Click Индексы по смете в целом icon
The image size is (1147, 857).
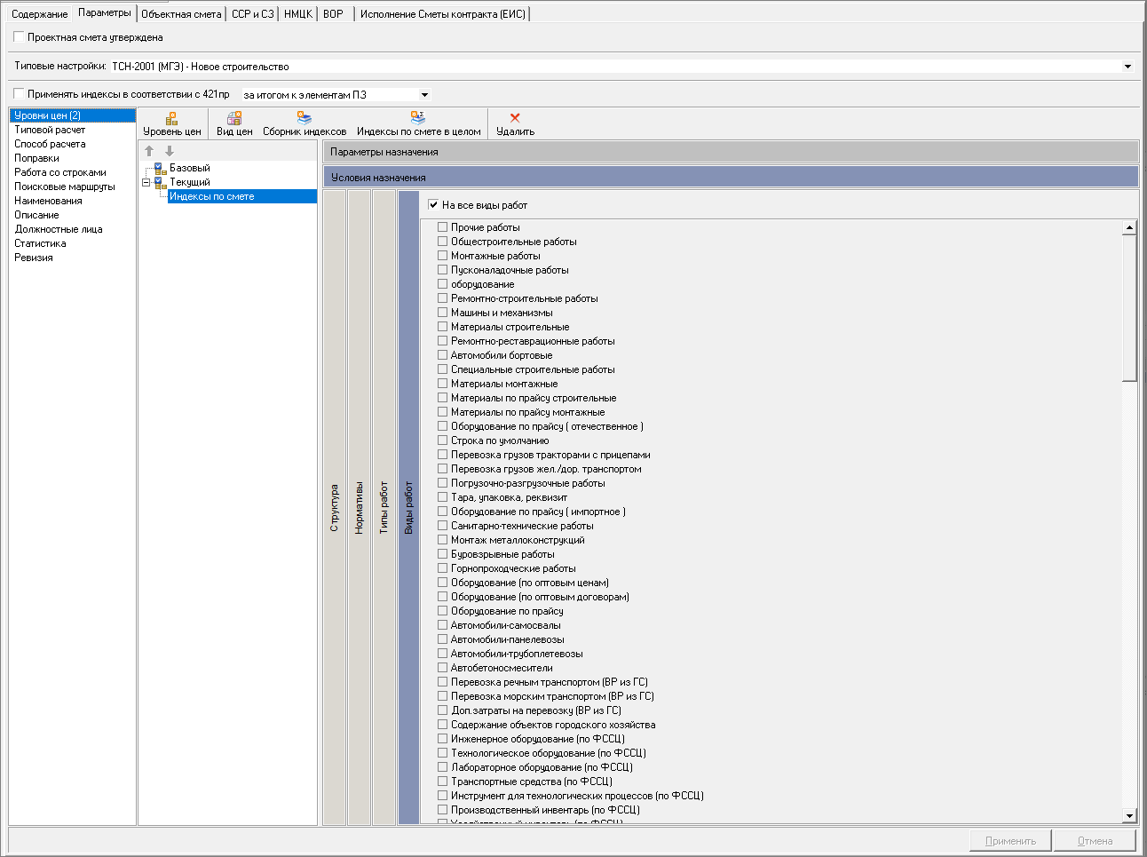coord(418,118)
